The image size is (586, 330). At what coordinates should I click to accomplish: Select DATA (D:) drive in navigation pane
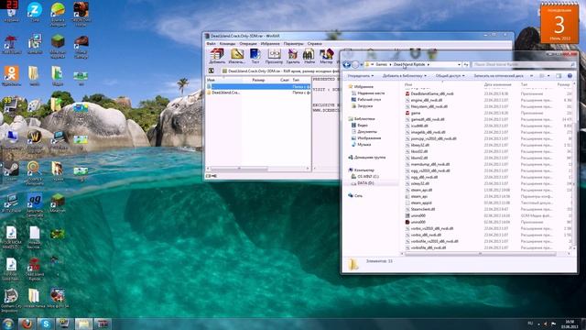pyautogui.click(x=363, y=183)
